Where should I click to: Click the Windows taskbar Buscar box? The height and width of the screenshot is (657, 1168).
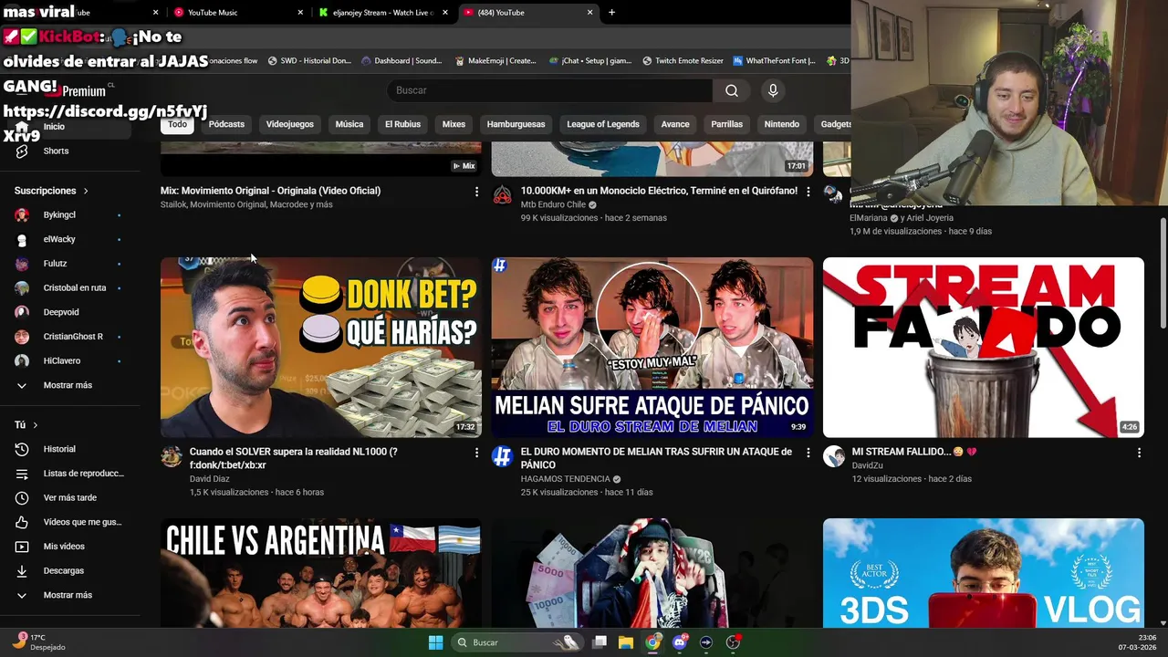click(517, 642)
